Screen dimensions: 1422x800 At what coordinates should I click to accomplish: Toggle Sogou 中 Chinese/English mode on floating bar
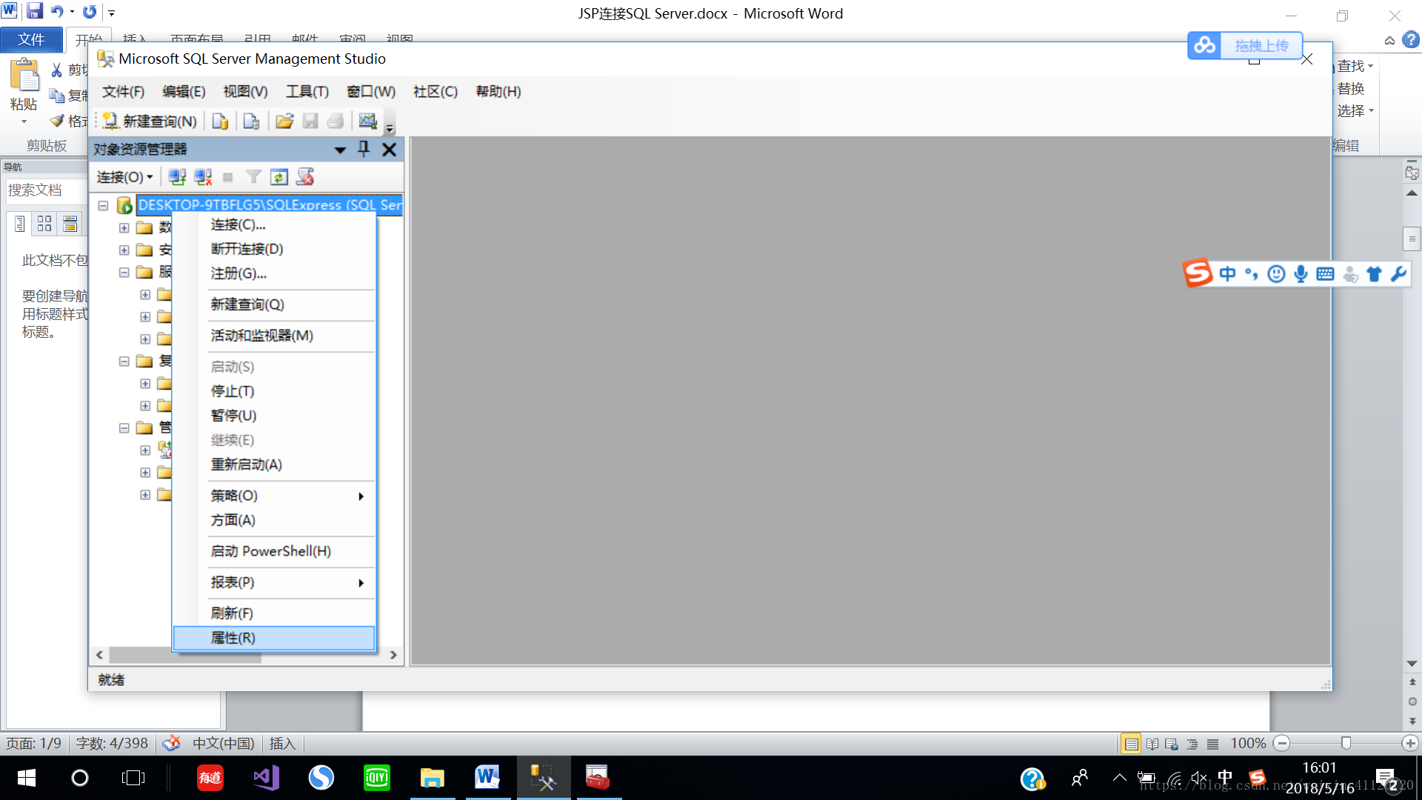point(1227,274)
